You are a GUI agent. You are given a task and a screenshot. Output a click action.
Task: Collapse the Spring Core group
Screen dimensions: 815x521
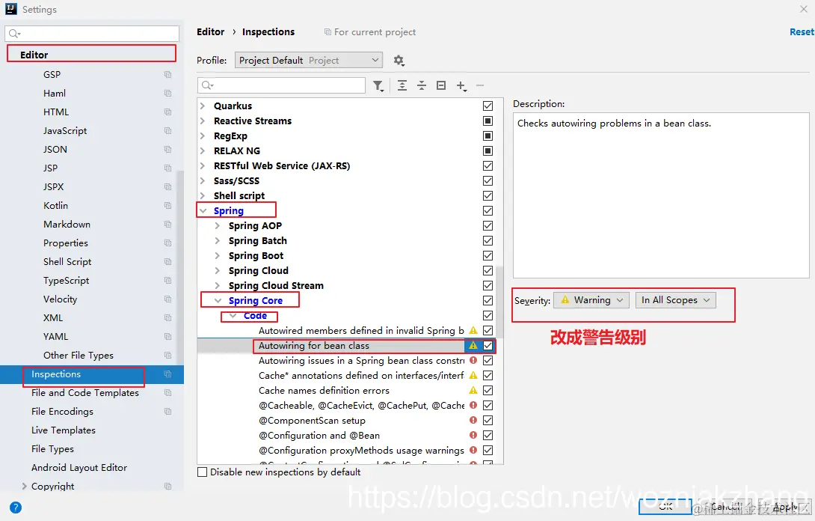pos(218,301)
